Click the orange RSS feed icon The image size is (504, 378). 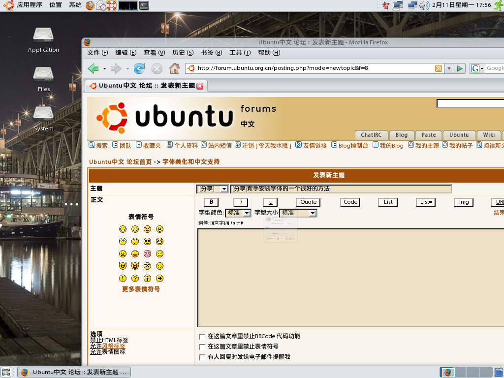(439, 68)
